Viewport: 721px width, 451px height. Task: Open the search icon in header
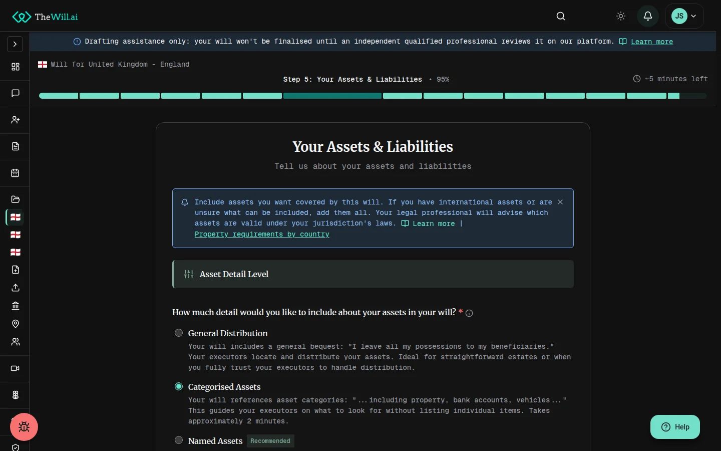click(561, 16)
